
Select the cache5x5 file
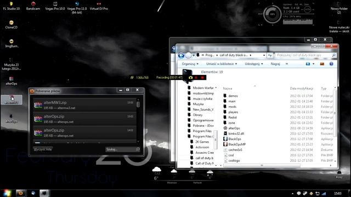tap(235, 150)
